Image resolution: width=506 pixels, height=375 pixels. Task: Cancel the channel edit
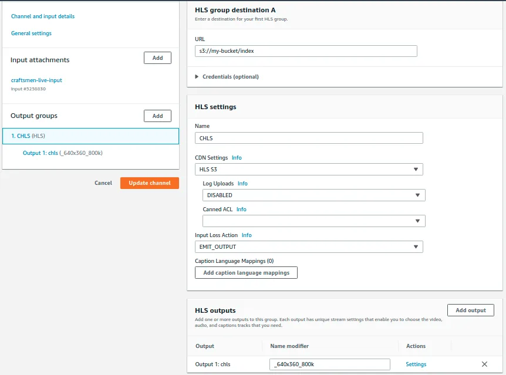pos(103,183)
